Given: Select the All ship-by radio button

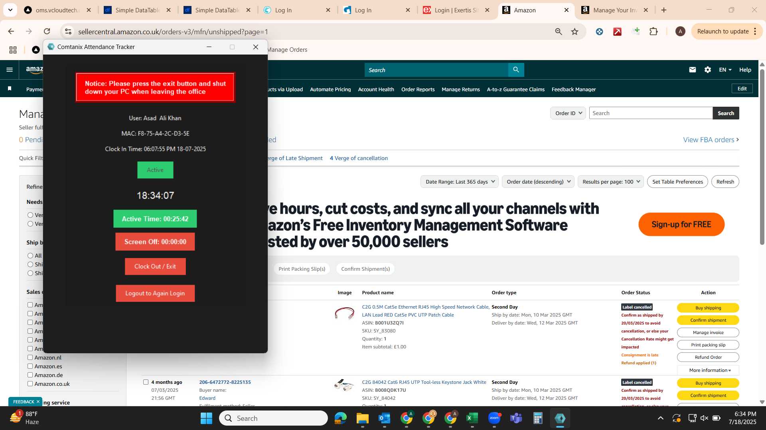Looking at the screenshot, I should point(30,256).
